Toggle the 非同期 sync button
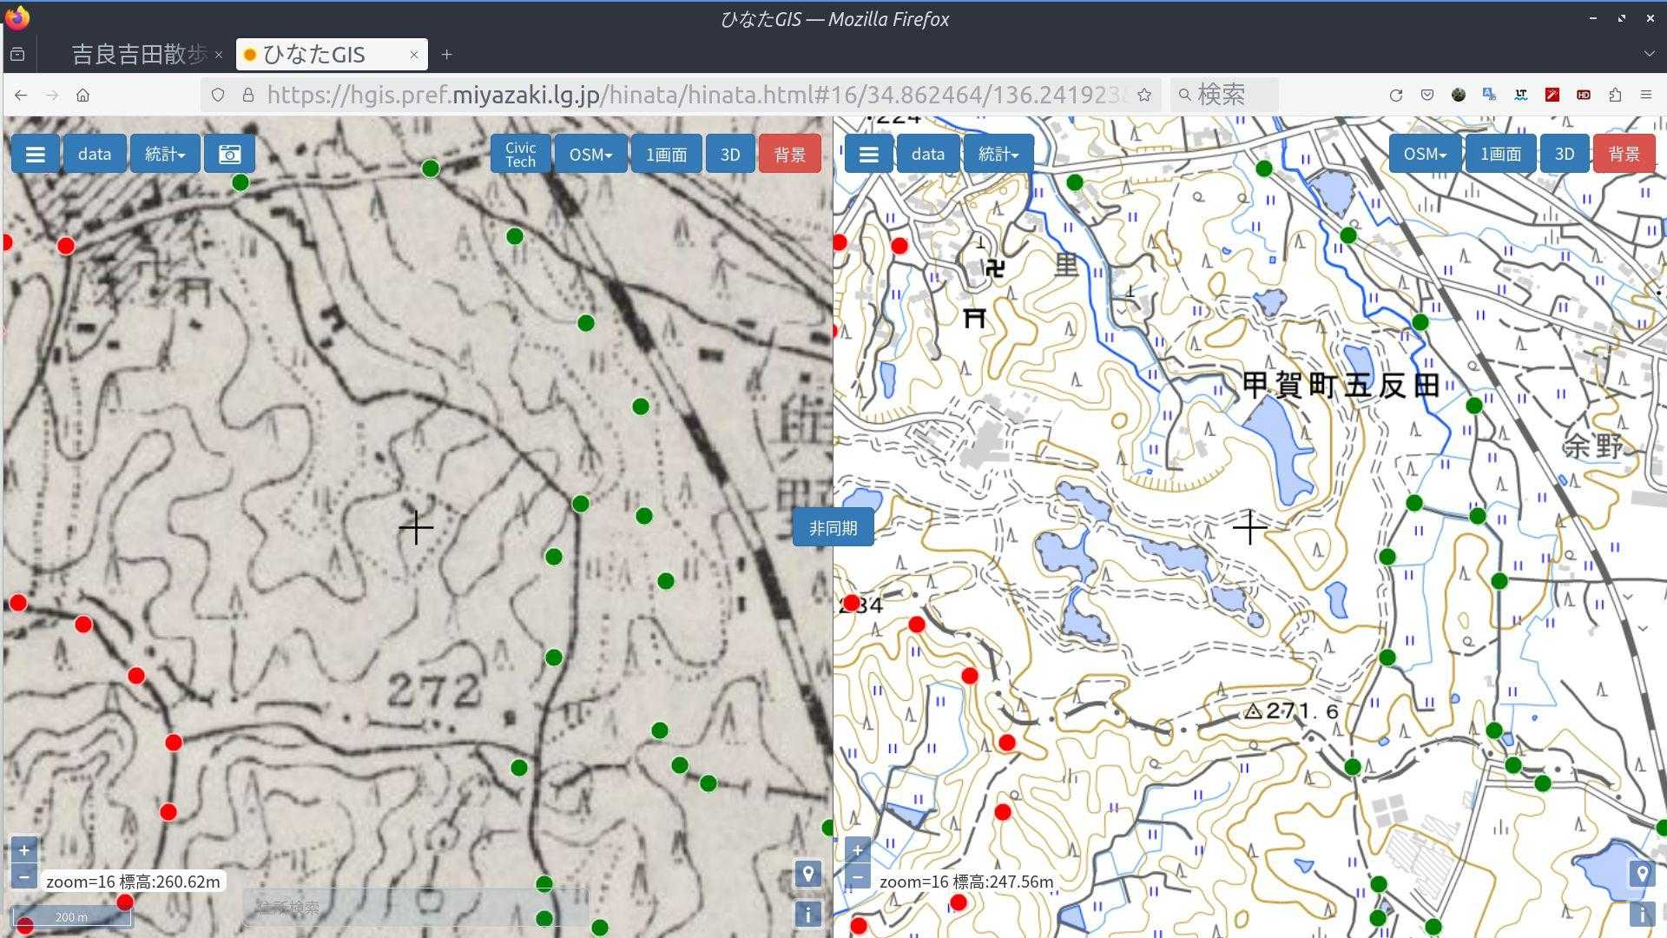This screenshot has height=938, width=1667. pyautogui.click(x=833, y=528)
